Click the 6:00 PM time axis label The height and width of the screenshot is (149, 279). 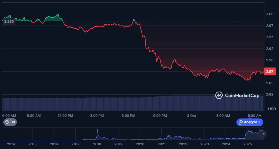pyautogui.click(x=129, y=115)
